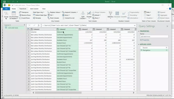Open the Fill menu
This screenshot has height=99, width=174.
coord(50,15)
